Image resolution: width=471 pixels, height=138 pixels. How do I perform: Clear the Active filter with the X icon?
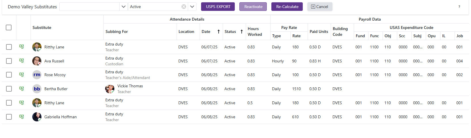pos(184,7)
